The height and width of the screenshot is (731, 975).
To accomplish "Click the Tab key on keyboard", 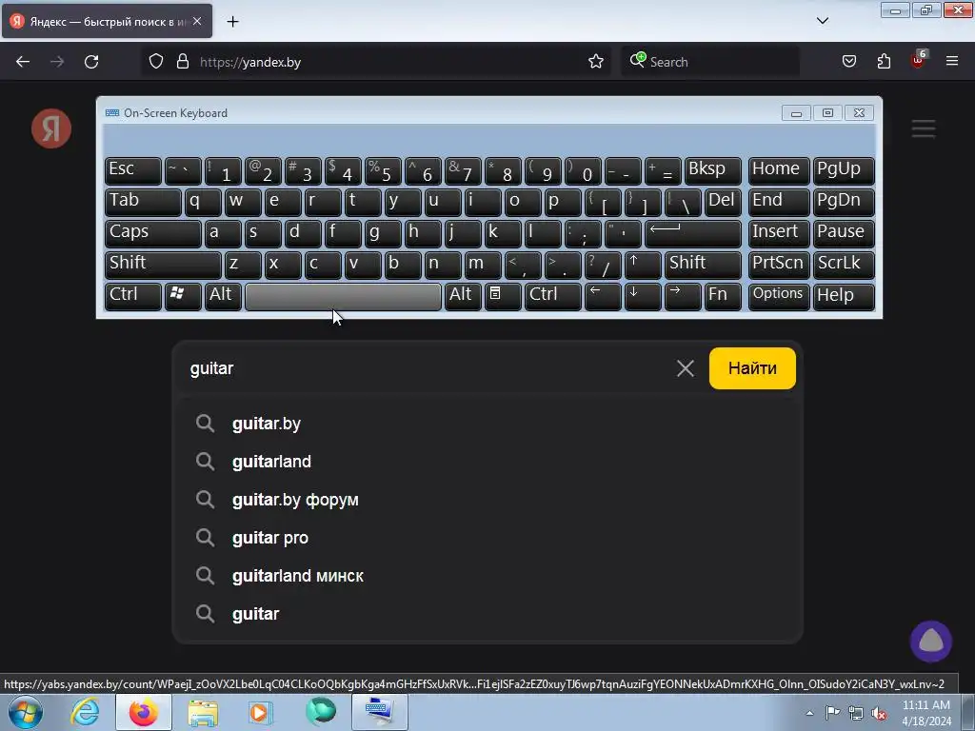I will (x=143, y=203).
